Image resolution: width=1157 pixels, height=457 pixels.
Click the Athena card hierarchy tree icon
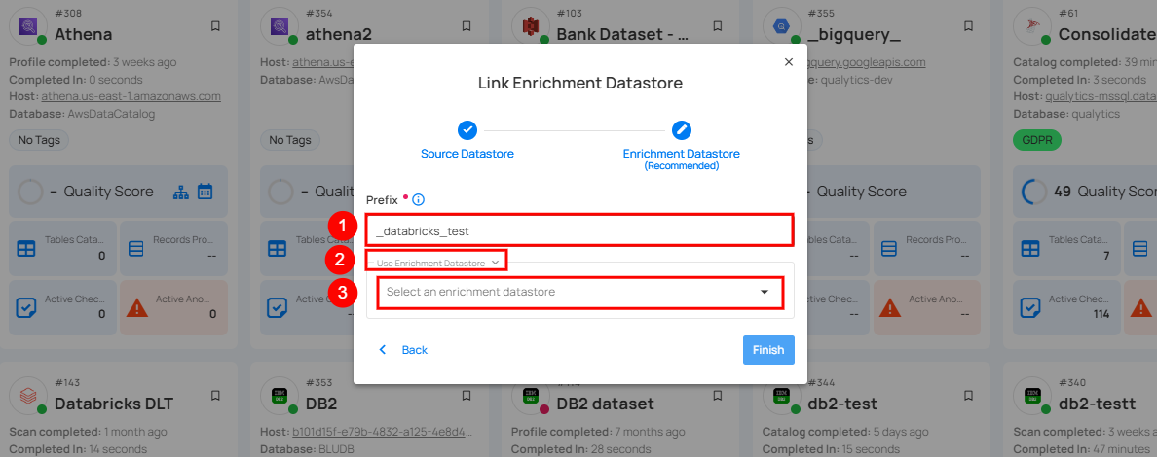(182, 192)
